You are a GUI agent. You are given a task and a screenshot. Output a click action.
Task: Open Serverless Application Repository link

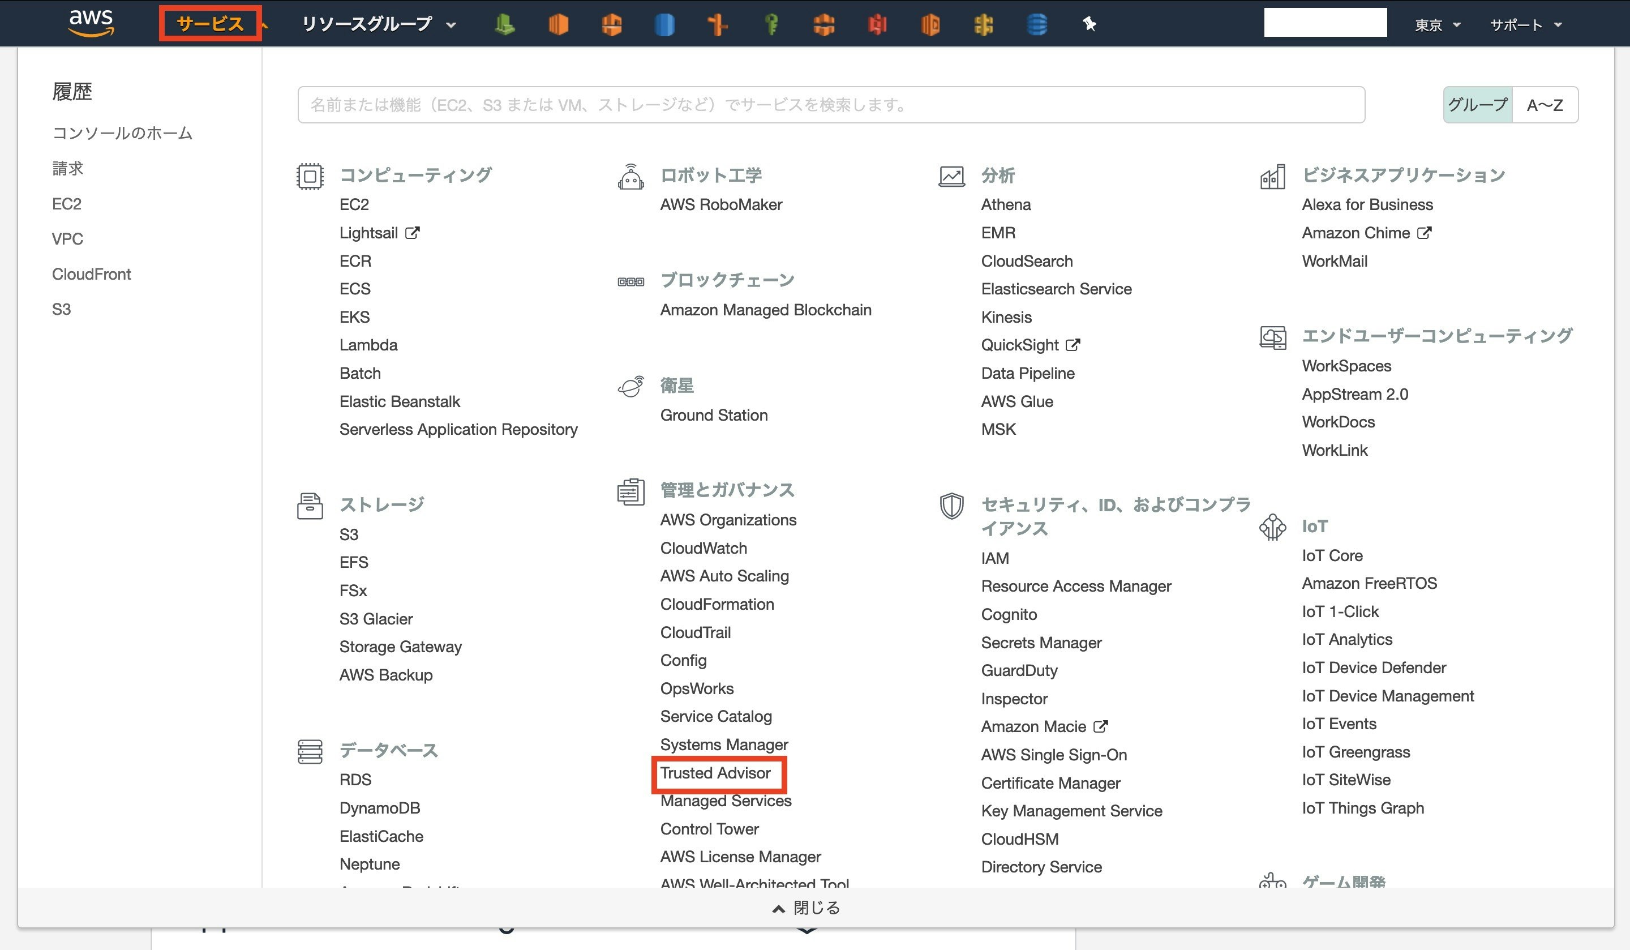[x=458, y=429]
